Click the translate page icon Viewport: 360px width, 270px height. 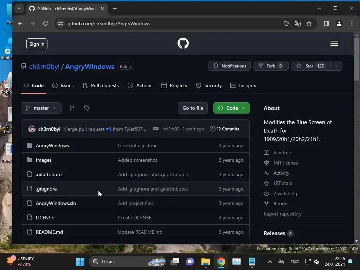click(x=297, y=24)
